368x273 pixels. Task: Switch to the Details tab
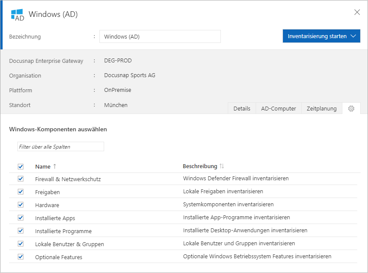[242, 108]
